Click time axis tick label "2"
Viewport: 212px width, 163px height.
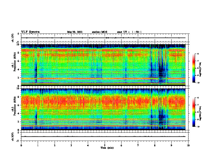[x=55, y=145]
